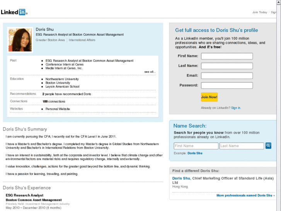Click the Join Today link
This screenshot has height=211, width=281.
click(x=260, y=12)
